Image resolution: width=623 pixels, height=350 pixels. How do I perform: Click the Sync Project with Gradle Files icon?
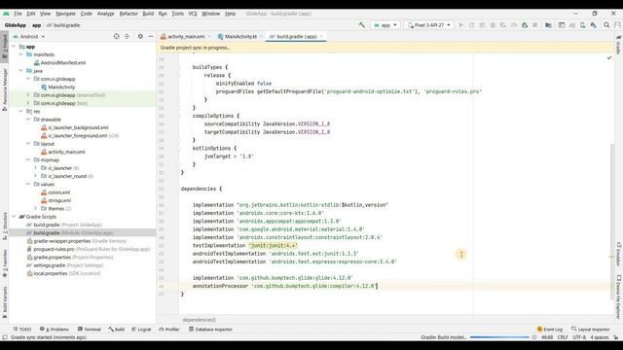572,25
